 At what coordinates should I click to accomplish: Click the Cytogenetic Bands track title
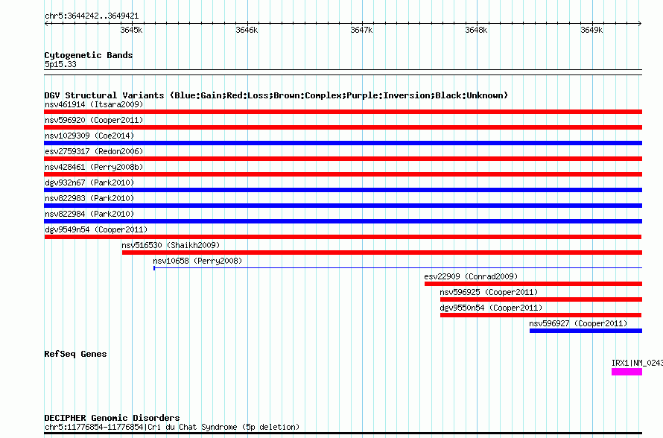(x=89, y=55)
